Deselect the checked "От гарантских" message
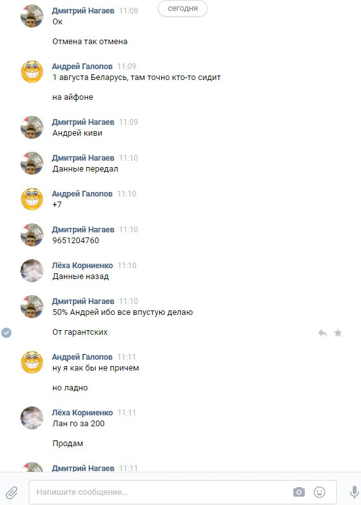This screenshot has height=505, width=361. pos(6,333)
